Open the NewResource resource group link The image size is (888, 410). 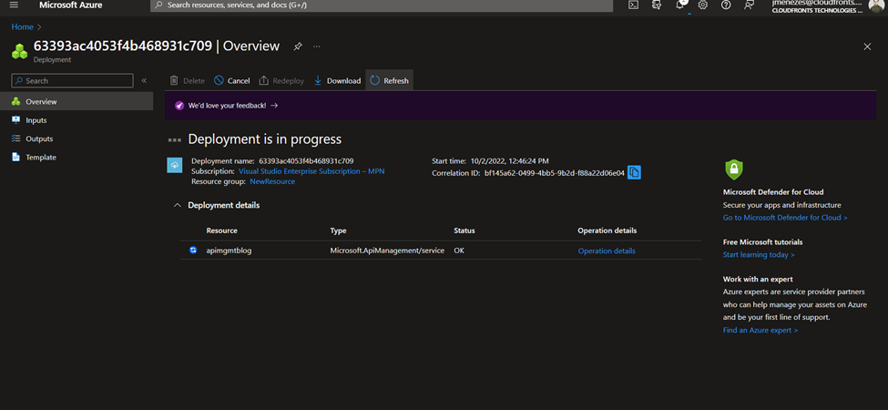coord(272,182)
